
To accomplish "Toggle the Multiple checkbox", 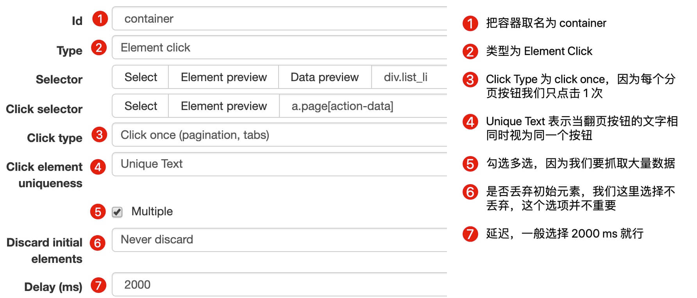I will click(117, 212).
